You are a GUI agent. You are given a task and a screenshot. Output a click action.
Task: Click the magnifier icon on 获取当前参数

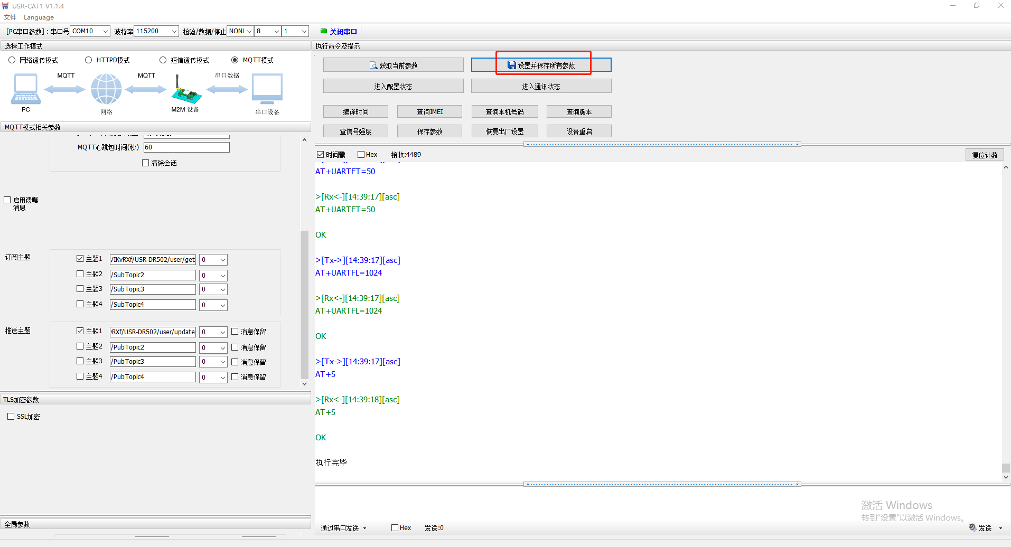[373, 65]
